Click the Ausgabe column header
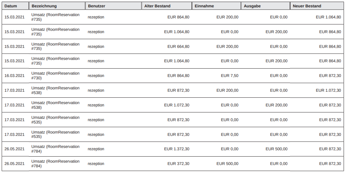346x173 pixels. [252, 6]
